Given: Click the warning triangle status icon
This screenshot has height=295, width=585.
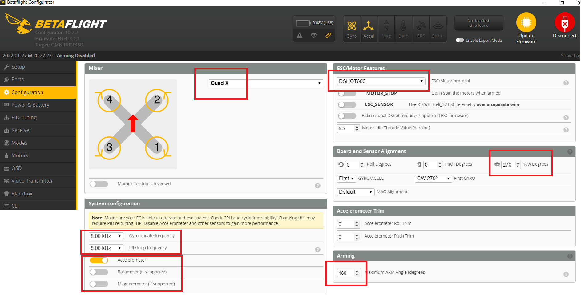Looking at the screenshot, I should [x=300, y=36].
